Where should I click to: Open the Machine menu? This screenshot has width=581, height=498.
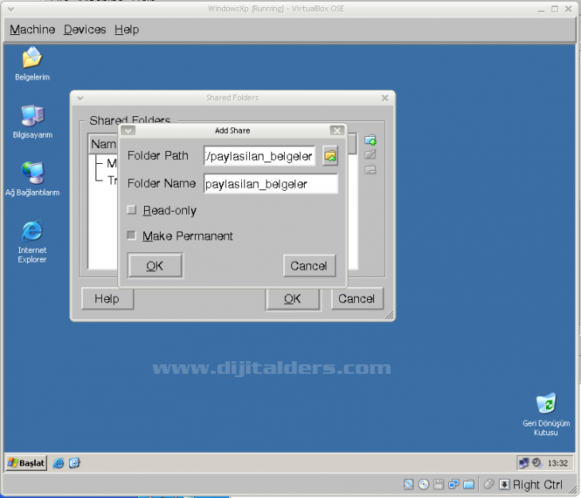coord(33,29)
